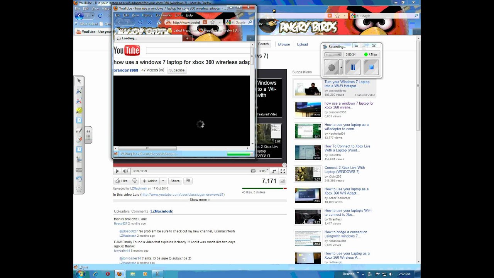Screen dimensions: 494x278
Task: Launch Internet Explorer from taskbar
Action: pos(95,274)
